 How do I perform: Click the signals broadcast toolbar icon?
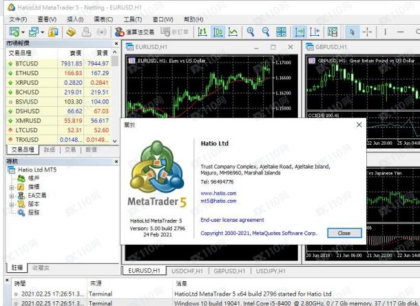click(x=101, y=32)
